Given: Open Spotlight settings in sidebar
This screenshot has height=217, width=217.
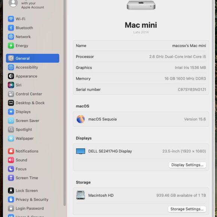Looking at the screenshot, I should 33,129.
